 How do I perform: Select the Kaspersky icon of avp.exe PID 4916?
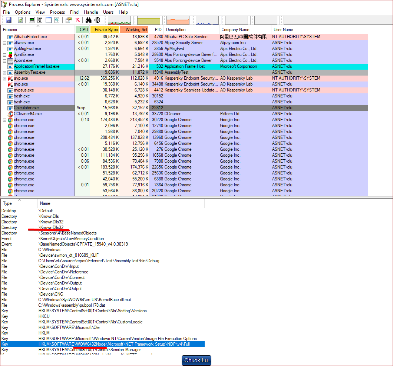(x=10, y=78)
